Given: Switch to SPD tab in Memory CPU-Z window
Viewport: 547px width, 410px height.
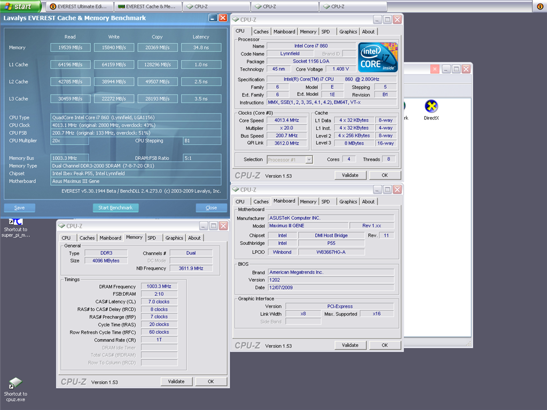Looking at the screenshot, I should tap(152, 238).
